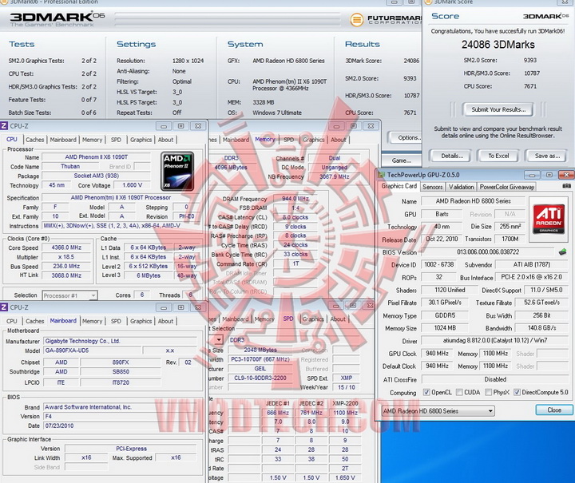Open Memory tab in top CPU-Z window
Viewport: 575px width, 483px height.
point(92,140)
